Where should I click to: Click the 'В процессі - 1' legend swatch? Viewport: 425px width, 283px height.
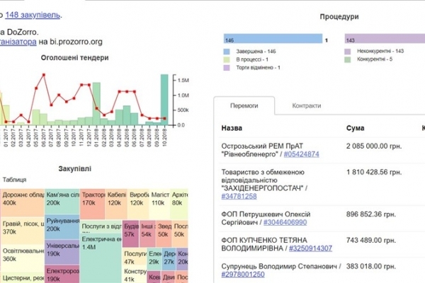[x=228, y=59]
